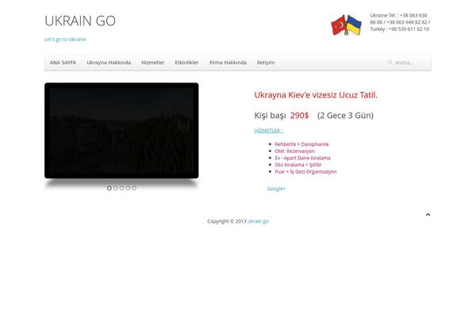Click Otel Rezervasyon list item
Viewport: 476px width, 317px height.
tap(295, 151)
